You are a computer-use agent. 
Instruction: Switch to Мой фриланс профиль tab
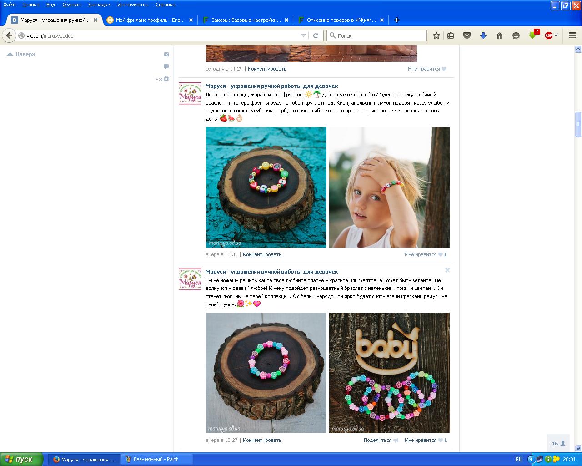[x=150, y=20]
